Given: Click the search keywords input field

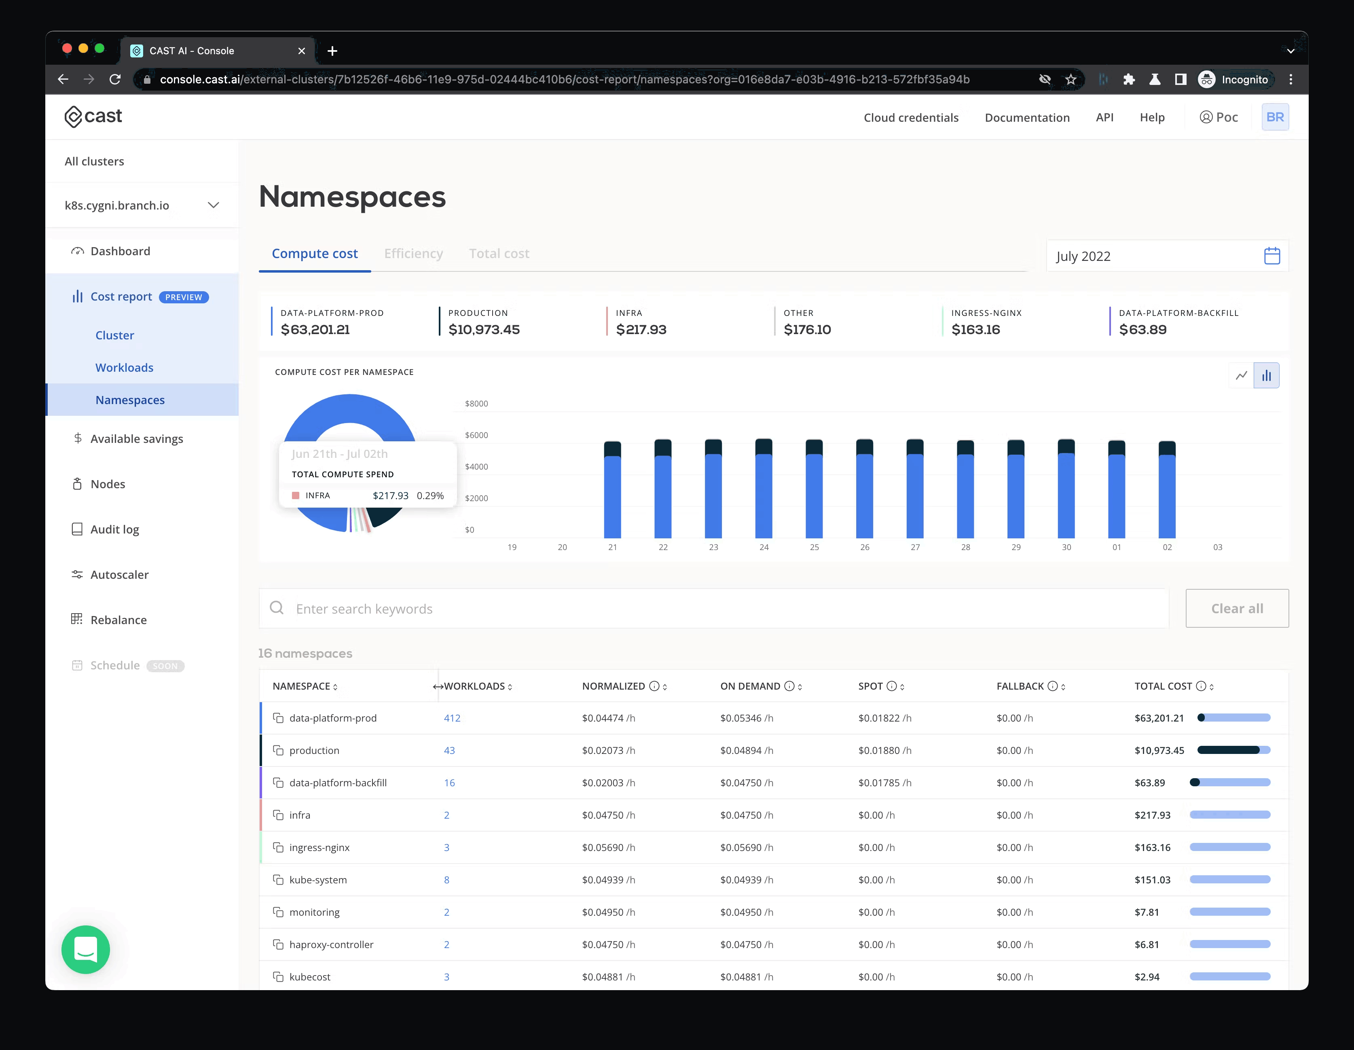Looking at the screenshot, I should 558,608.
